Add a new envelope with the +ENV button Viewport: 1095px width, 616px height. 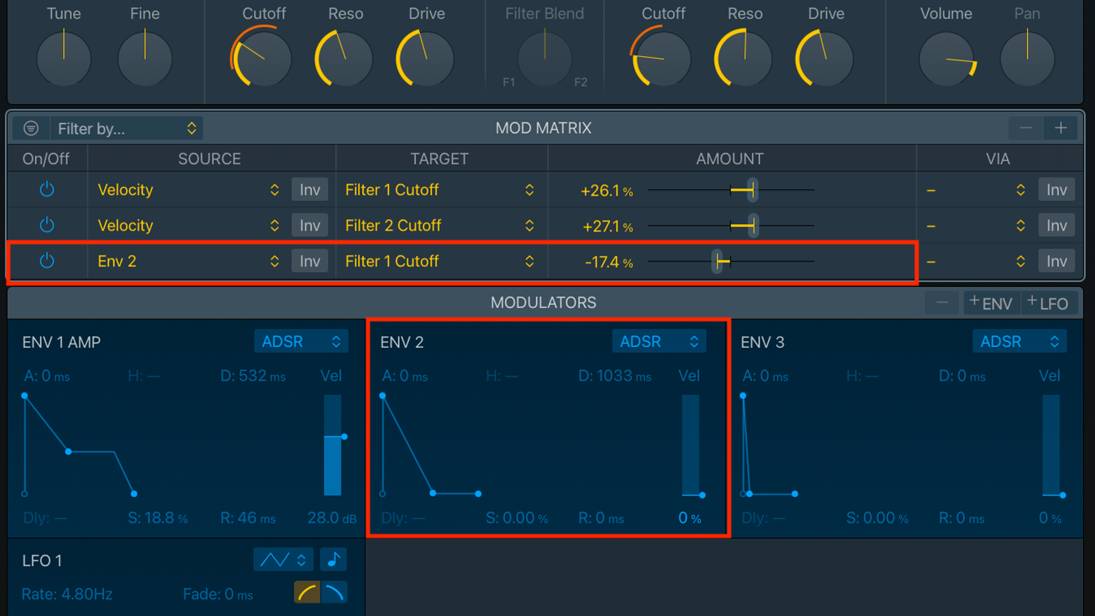tap(992, 303)
